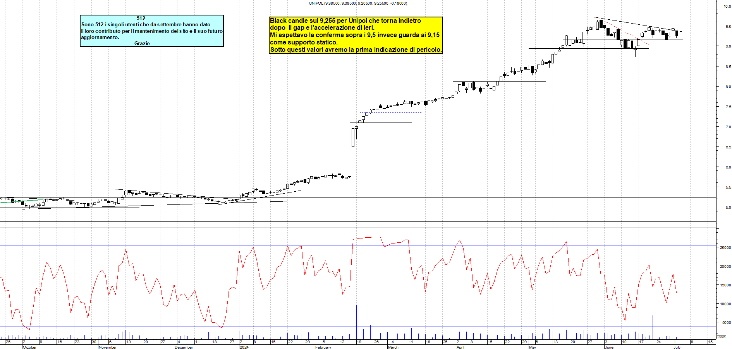Viewport: 732px width, 349px height.
Task: Click the 5000 volume axis label
Action: click(727, 322)
